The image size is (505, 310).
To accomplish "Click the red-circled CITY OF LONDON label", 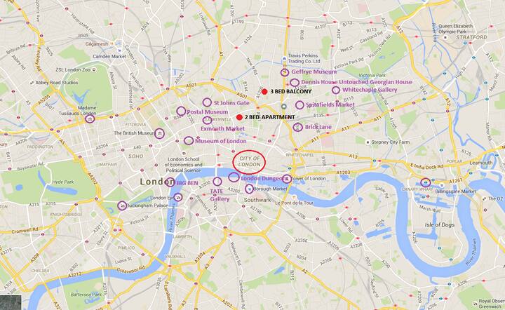I will [249, 162].
